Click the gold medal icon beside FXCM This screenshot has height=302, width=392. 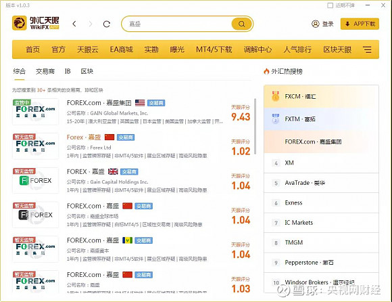click(276, 96)
